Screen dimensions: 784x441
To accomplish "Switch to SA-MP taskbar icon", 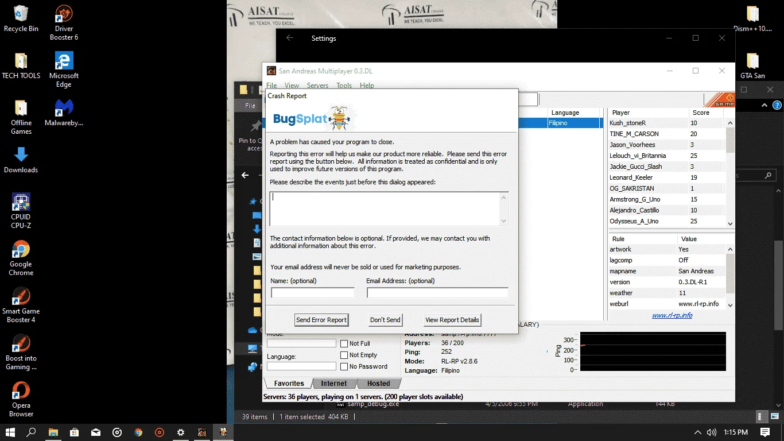I will pyautogui.click(x=202, y=432).
